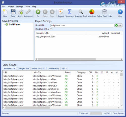Click crawl results horizontal scroll right arrow
The image size is (126, 117).
(x=119, y=108)
